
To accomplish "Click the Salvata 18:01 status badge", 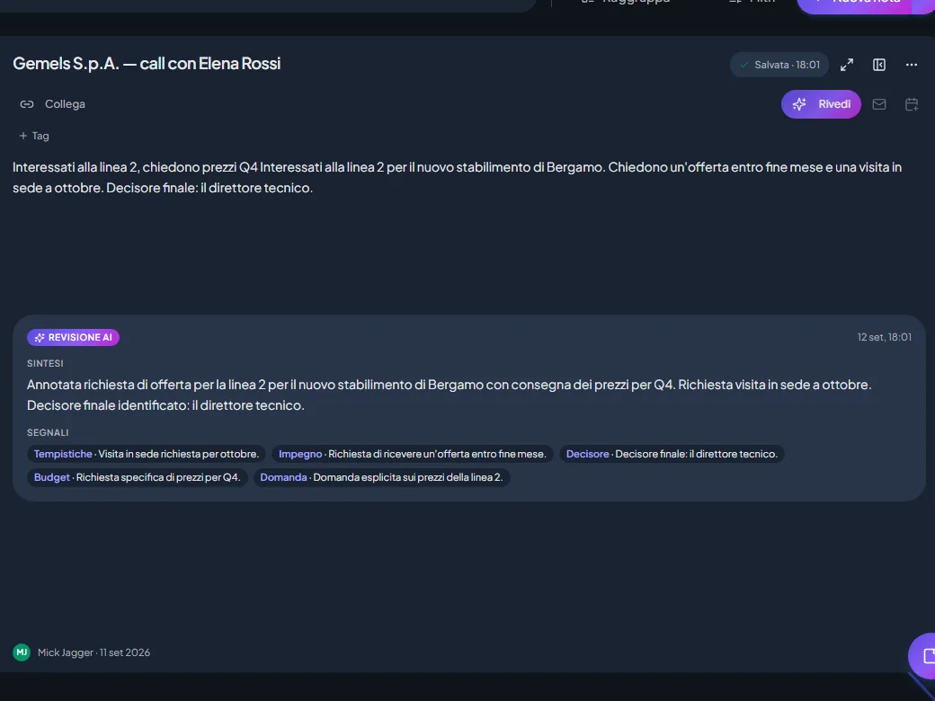I will pos(779,65).
